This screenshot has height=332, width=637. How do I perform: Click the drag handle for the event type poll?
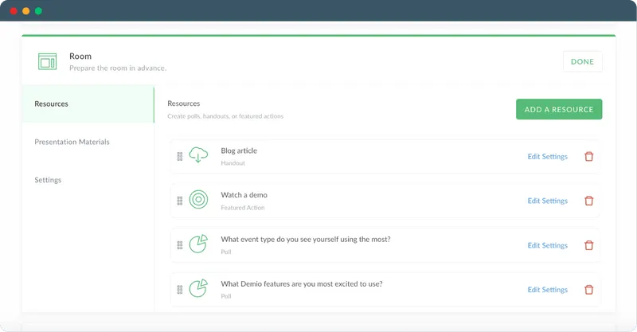[x=180, y=245]
